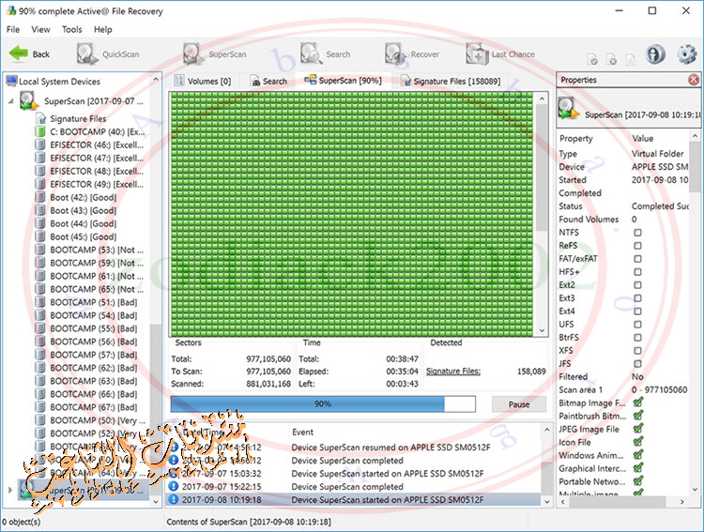Select the 'Device SuperScan resumed' log entry
Viewport: 704px width, 532px height.
(354, 448)
